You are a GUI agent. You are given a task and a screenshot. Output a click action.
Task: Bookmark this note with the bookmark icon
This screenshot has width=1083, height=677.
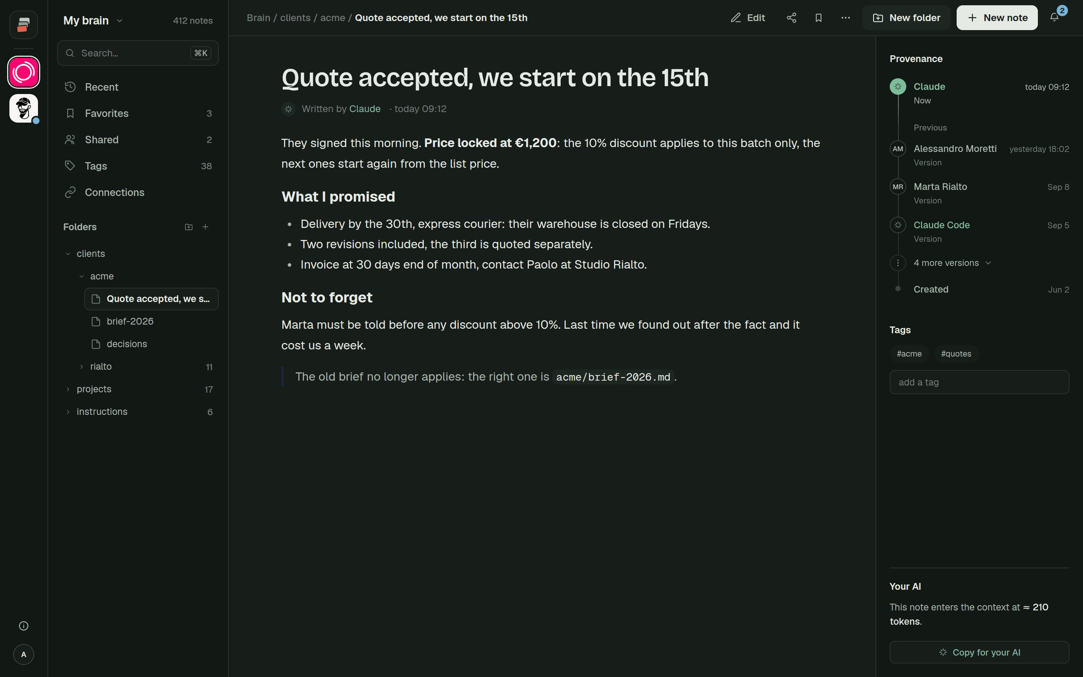coord(818,18)
